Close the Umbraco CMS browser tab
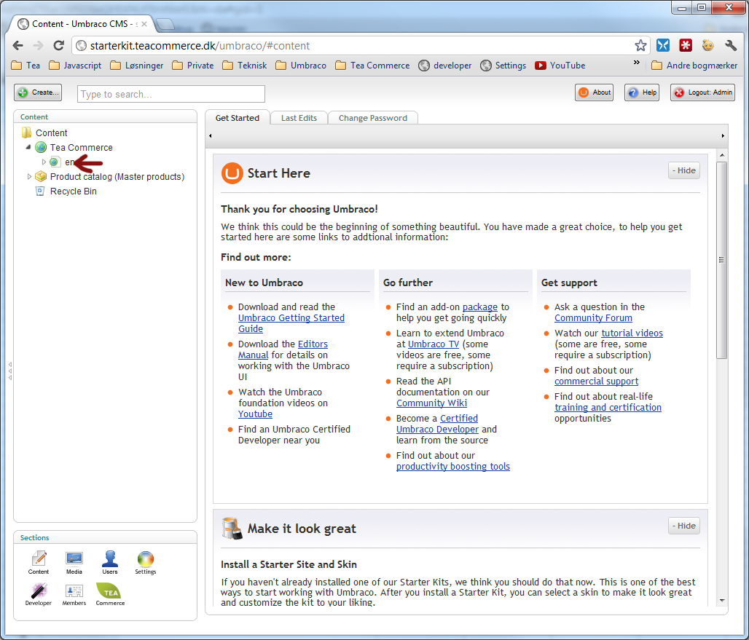 tap(144, 24)
